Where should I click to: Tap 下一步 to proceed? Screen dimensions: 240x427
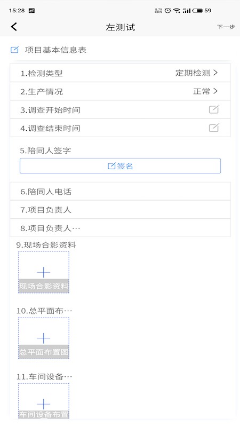point(226,27)
